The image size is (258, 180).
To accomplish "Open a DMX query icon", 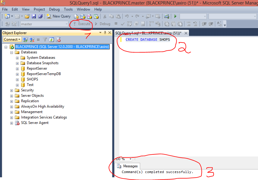I will tap(89, 16).
